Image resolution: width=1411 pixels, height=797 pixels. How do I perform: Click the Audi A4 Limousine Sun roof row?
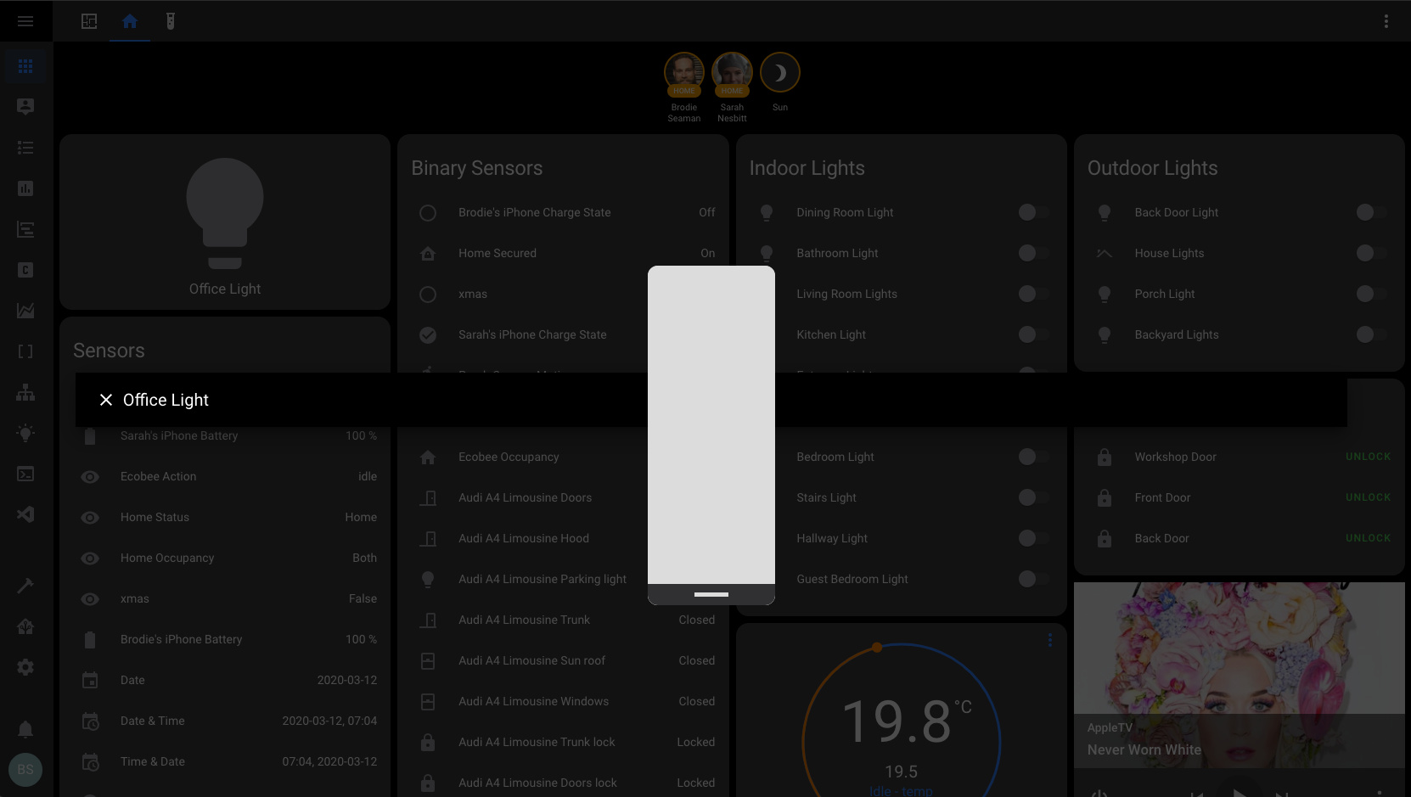click(563, 660)
